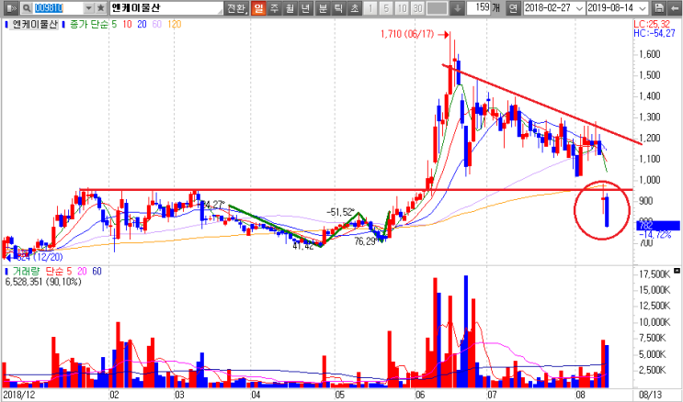This screenshot has height=402, width=683.
Task: Click the orange 120 moving average legend
Action: [x=174, y=25]
